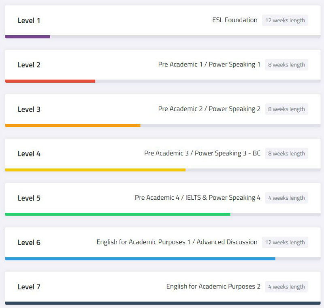Screen dimensions: 324x308
Task: Open Pre Academic 1 / Power Speaking 1
Action: [x=209, y=64]
